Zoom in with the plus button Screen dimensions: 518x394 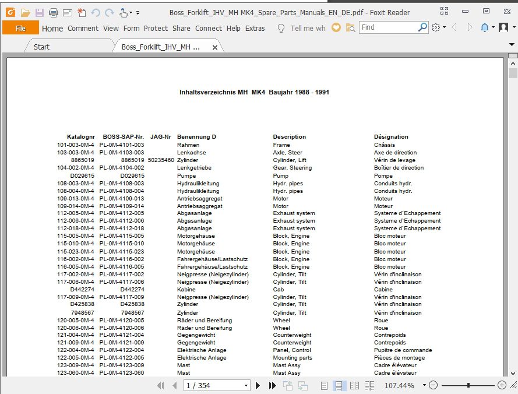pyautogui.click(x=502, y=385)
